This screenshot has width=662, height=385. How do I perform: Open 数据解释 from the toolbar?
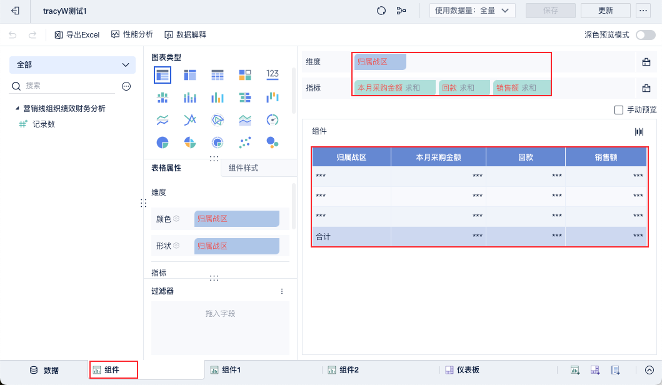click(185, 34)
